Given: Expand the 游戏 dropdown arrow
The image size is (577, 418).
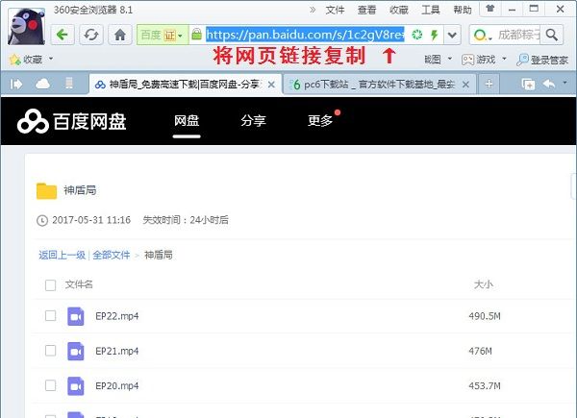Looking at the screenshot, I should [504, 59].
